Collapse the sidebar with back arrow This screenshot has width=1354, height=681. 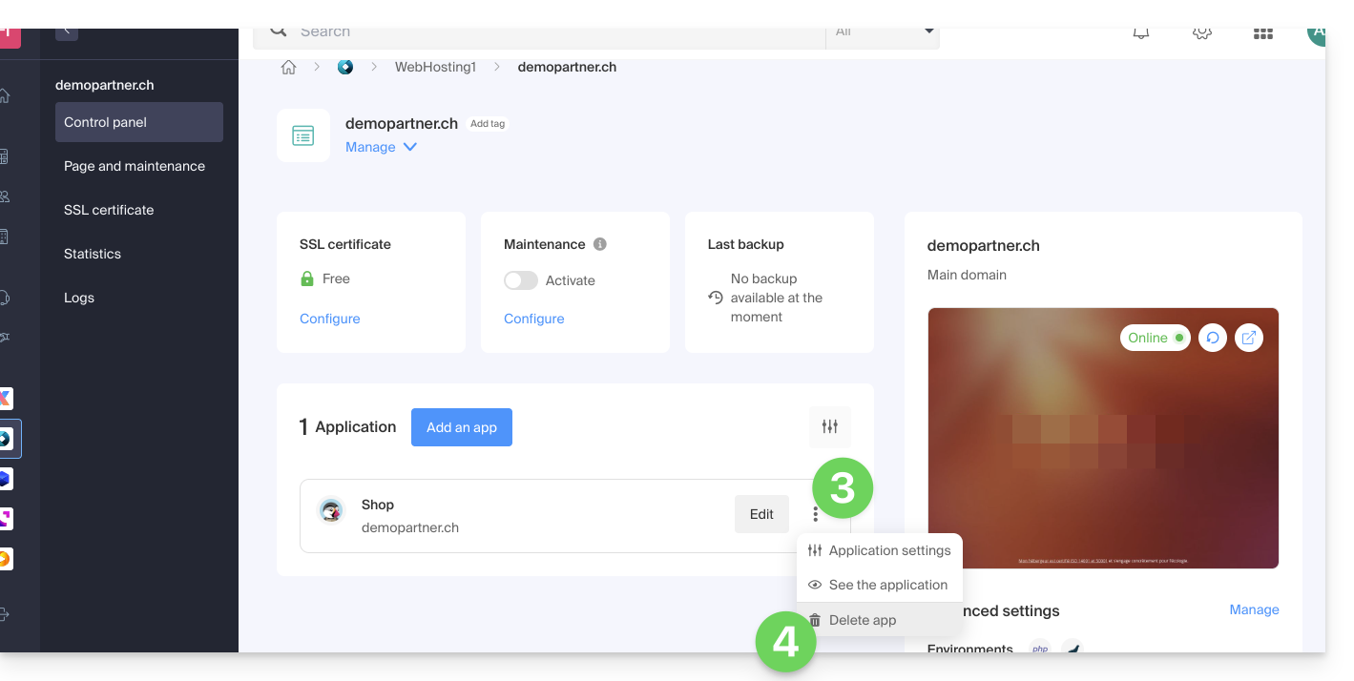click(67, 31)
